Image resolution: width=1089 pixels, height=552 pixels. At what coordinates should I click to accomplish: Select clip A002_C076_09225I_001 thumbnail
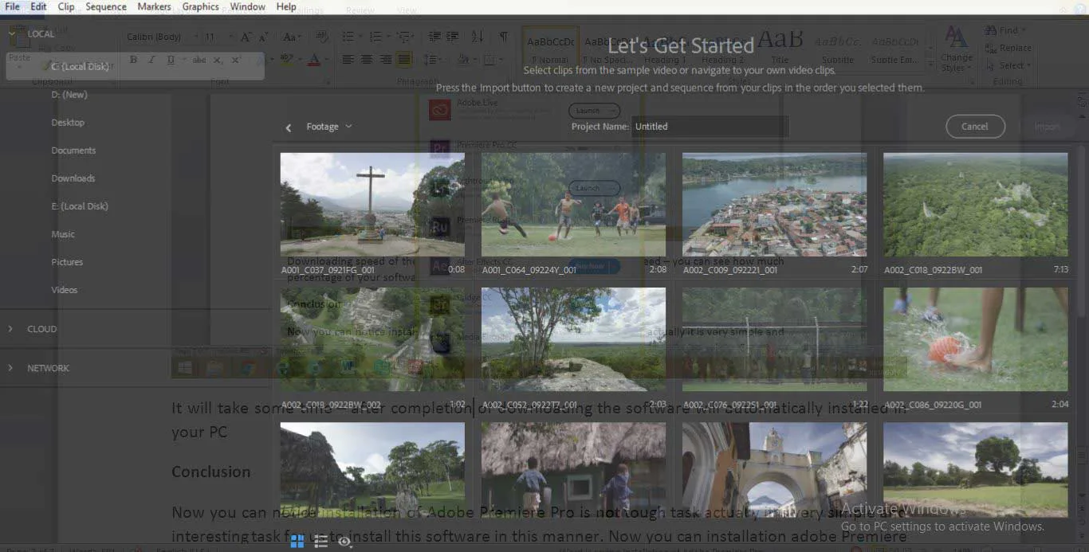(774, 339)
